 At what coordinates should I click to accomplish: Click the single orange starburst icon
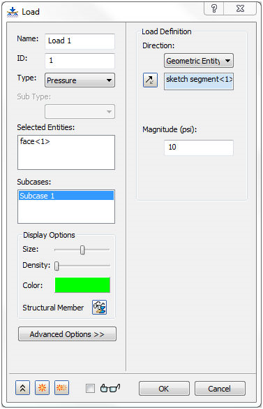coord(42,388)
